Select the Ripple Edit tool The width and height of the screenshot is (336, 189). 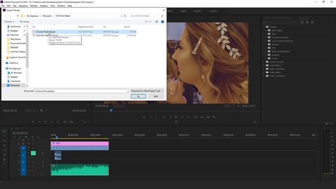click(4, 141)
